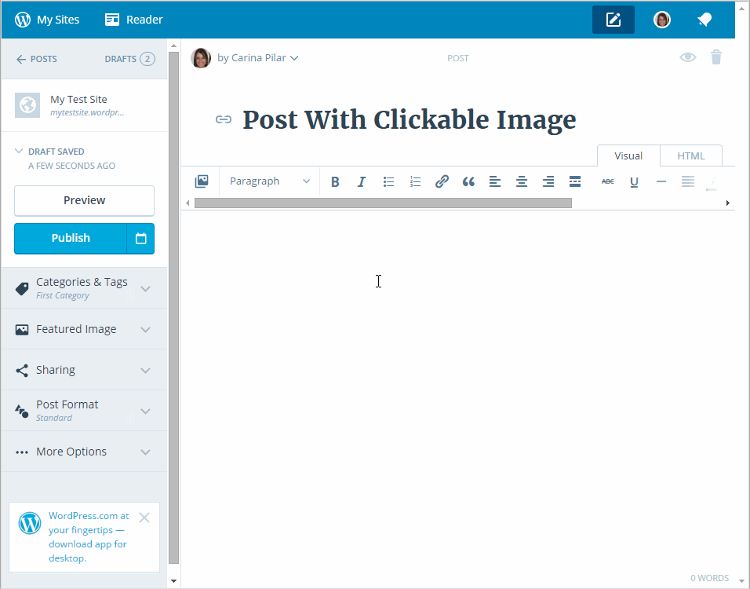Open the Paragraph style dropdown
The width and height of the screenshot is (750, 589).
268,181
